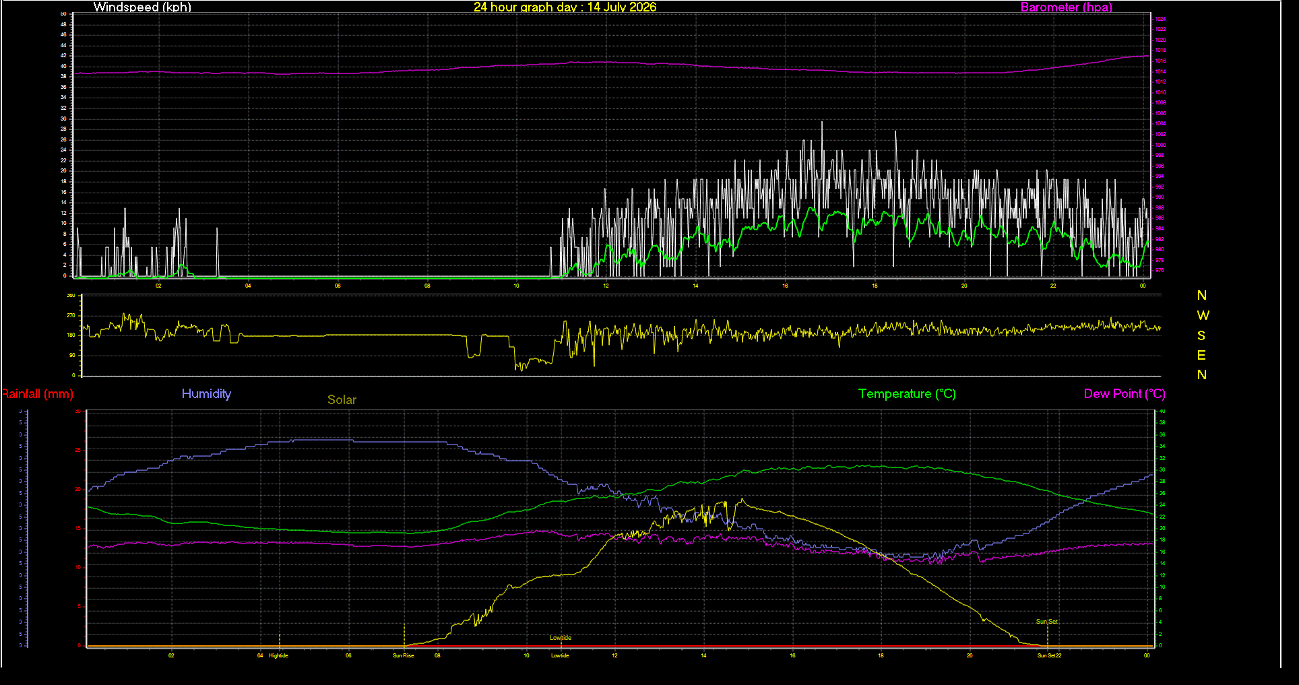Click the "Lowtide" label above the red baseline
This screenshot has height=685, width=1299.
pyautogui.click(x=560, y=638)
